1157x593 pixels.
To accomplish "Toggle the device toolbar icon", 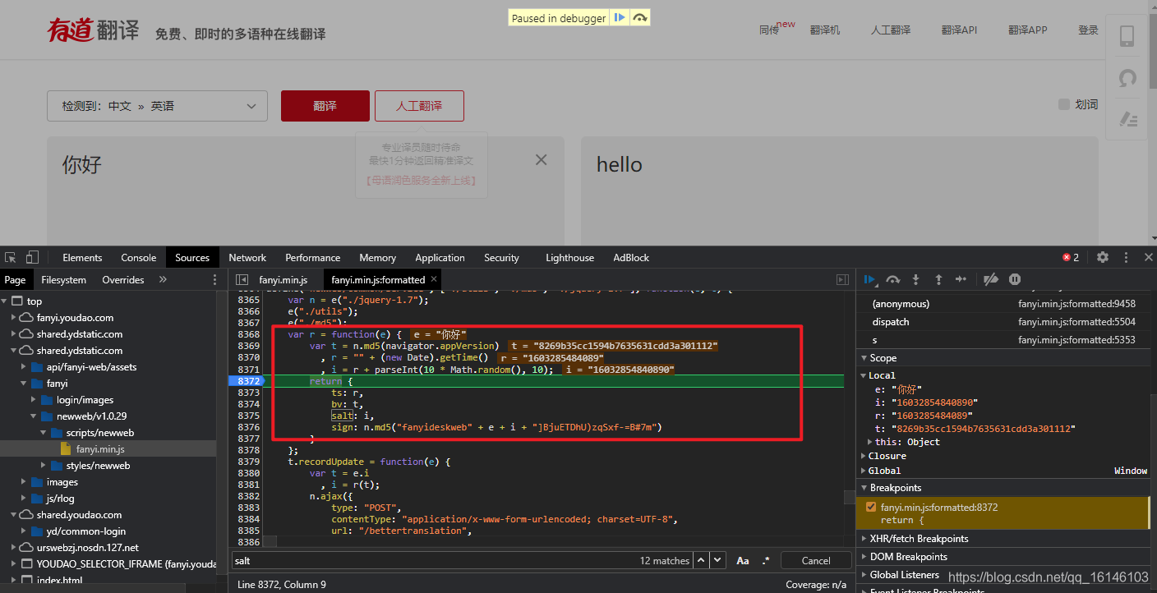I will click(32, 257).
